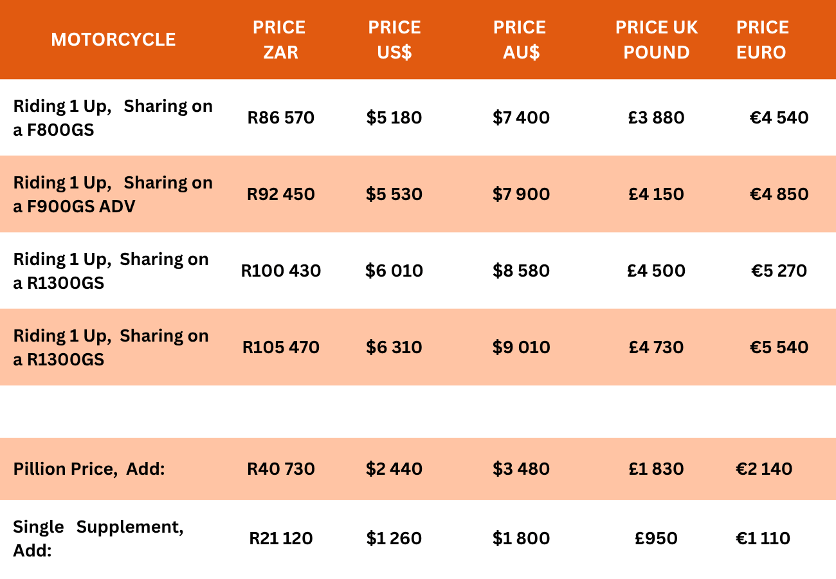
Task: Click the €2 140 pillion euro price
Action: coord(764,469)
